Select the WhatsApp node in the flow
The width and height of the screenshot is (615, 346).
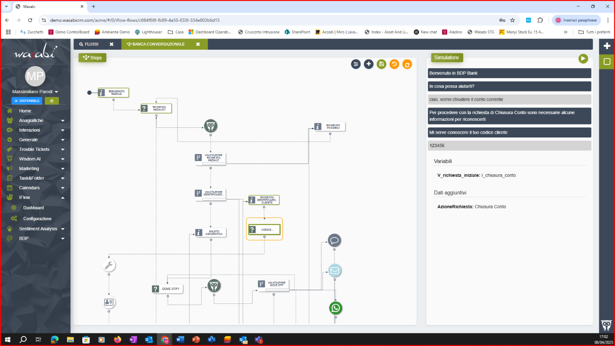335,308
